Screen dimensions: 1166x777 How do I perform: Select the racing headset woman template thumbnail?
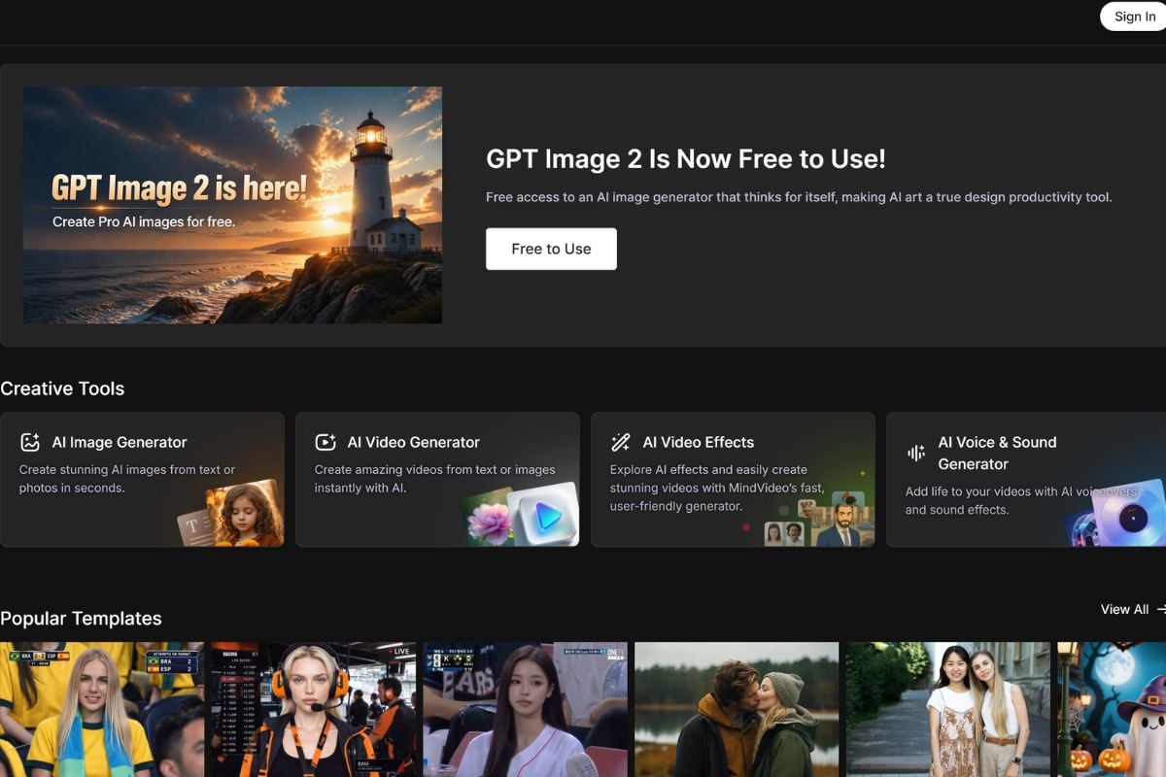pos(314,709)
